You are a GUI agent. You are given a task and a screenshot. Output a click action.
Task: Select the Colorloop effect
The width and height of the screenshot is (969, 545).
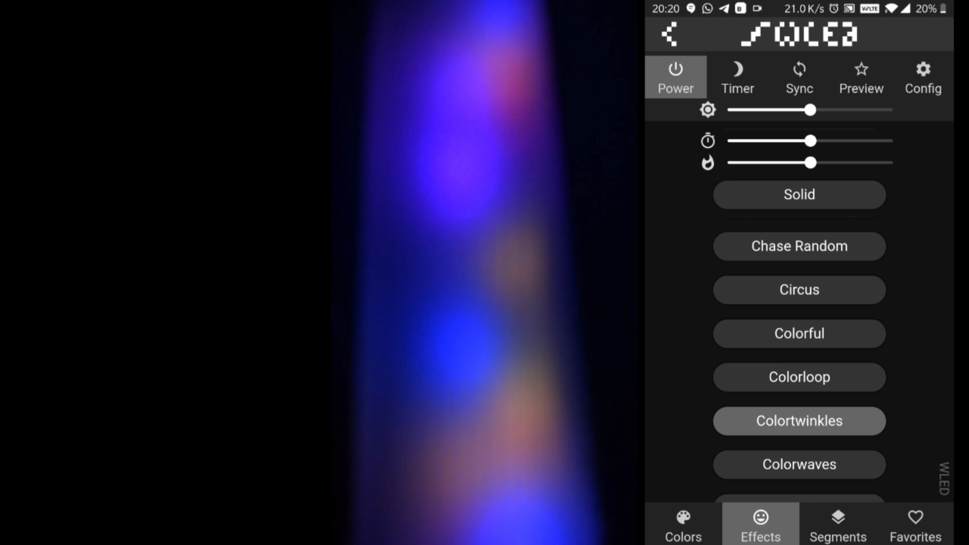(x=799, y=376)
